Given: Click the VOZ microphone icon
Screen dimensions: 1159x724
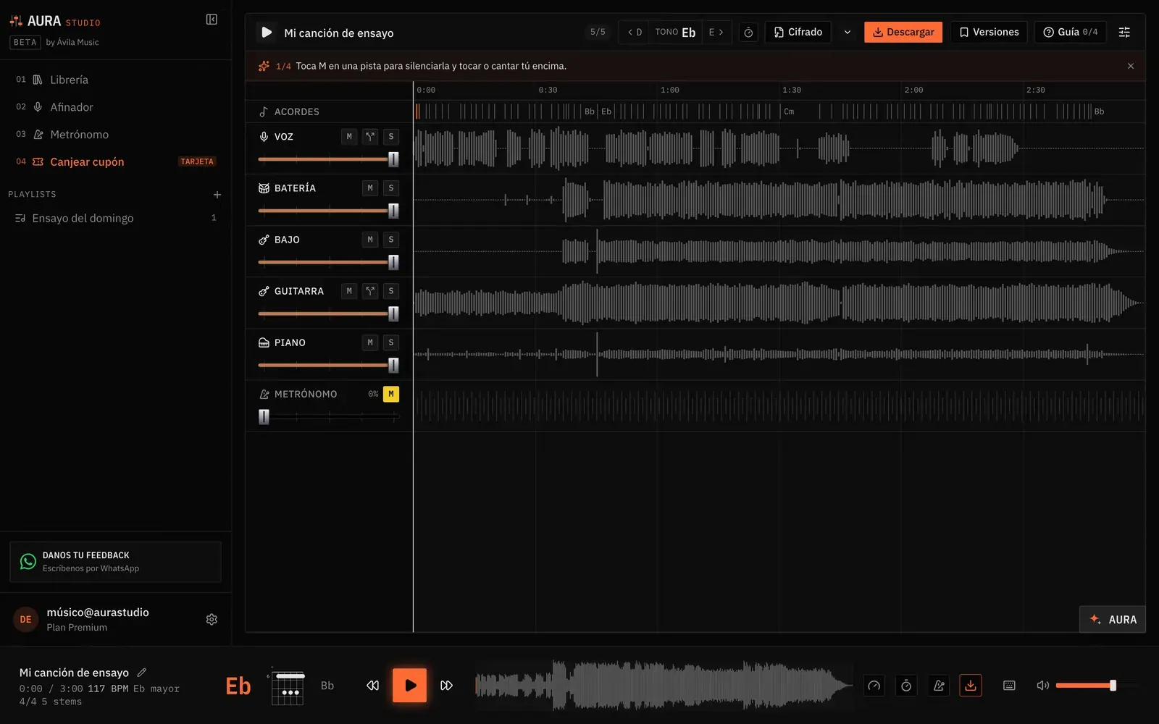Looking at the screenshot, I should 264,137.
